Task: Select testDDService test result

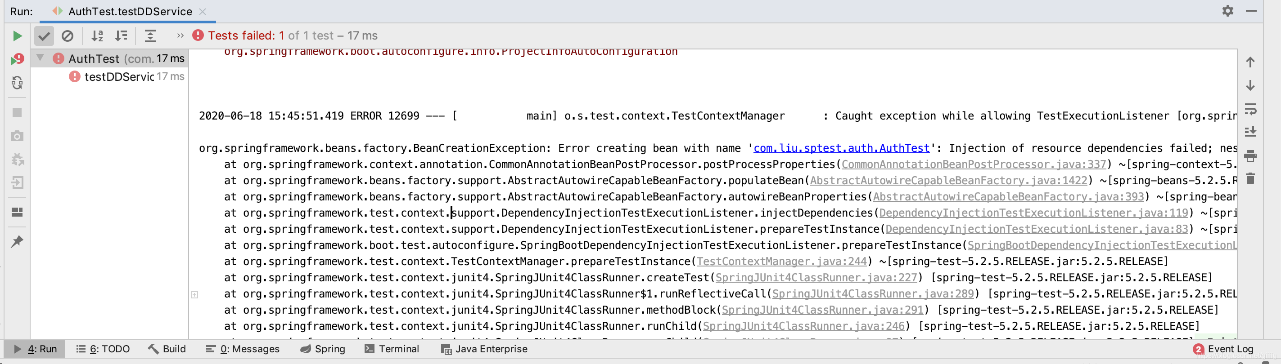Action: point(109,76)
